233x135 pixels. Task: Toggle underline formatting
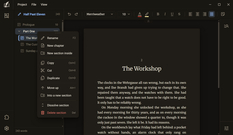click(x=172, y=14)
